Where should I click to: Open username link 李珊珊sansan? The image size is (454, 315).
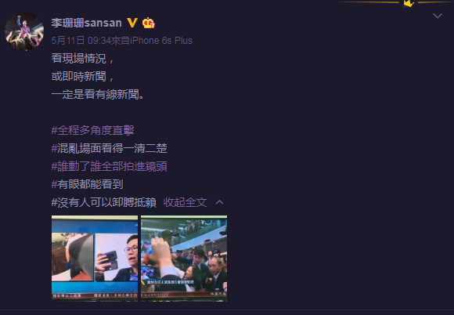pos(87,23)
